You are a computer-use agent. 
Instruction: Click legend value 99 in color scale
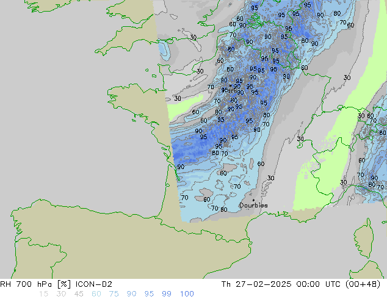pos(167,294)
